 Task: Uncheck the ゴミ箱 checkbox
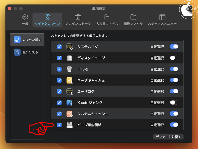[59, 69]
